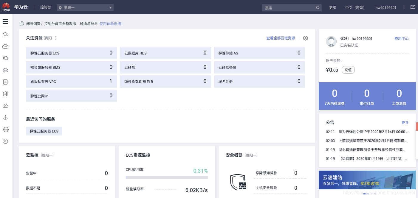
Task: Open the 域名注册 resource tile
Action: [259, 82]
